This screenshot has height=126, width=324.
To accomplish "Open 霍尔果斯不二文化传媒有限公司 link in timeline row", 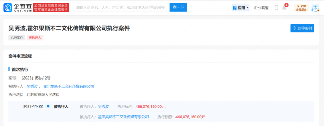I will 124,117.
